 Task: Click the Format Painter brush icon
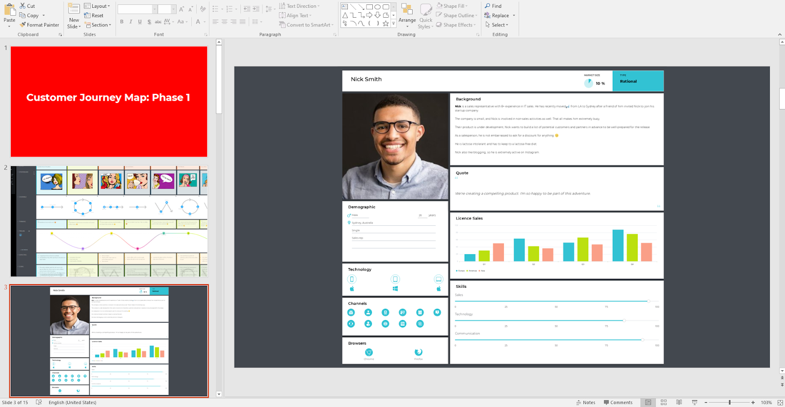(x=23, y=25)
